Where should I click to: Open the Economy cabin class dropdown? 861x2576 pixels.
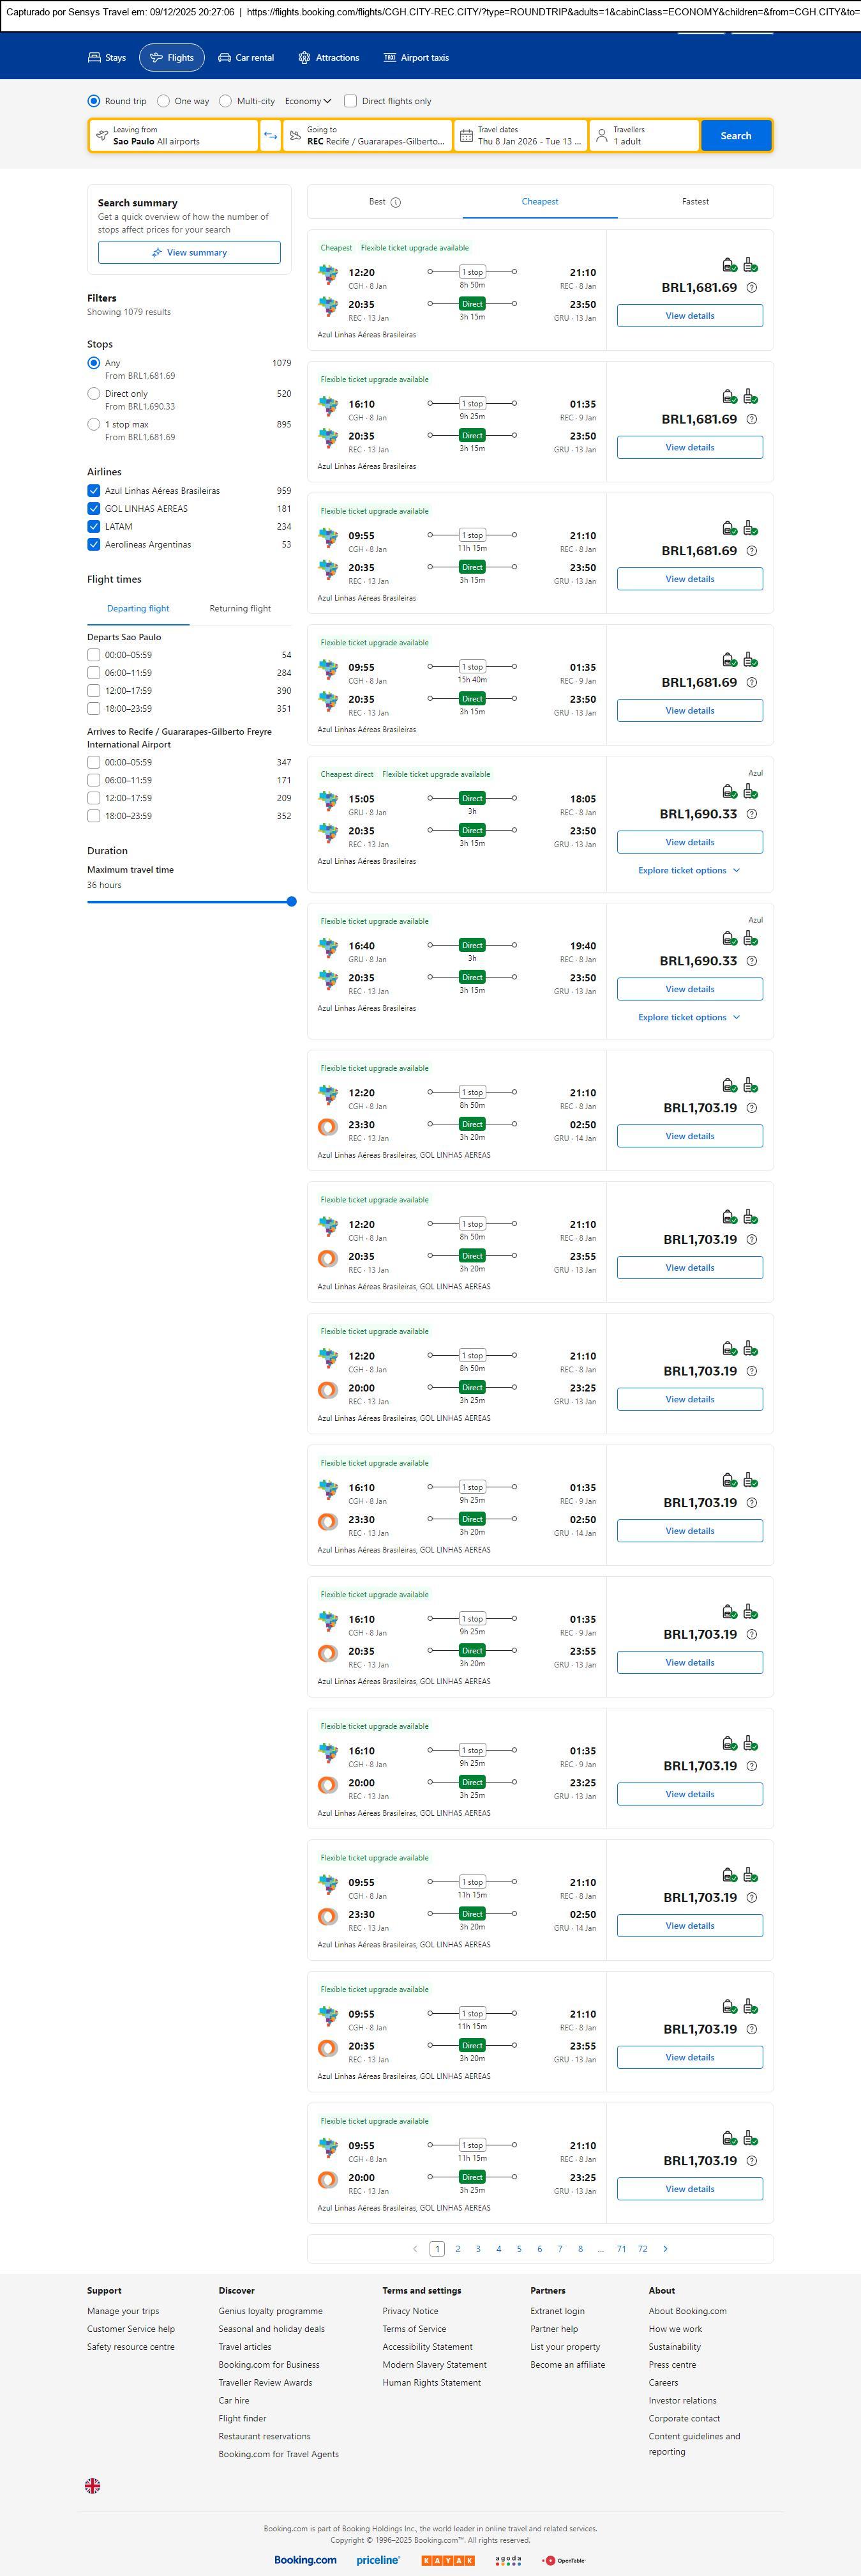click(x=308, y=101)
